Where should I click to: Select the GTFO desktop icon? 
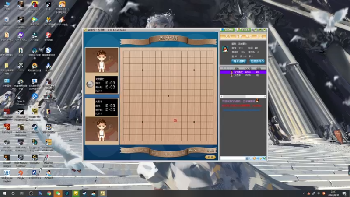tap(21, 67)
